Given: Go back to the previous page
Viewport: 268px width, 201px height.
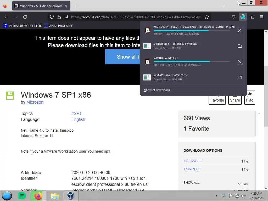Looking at the screenshot, I should (6, 17).
